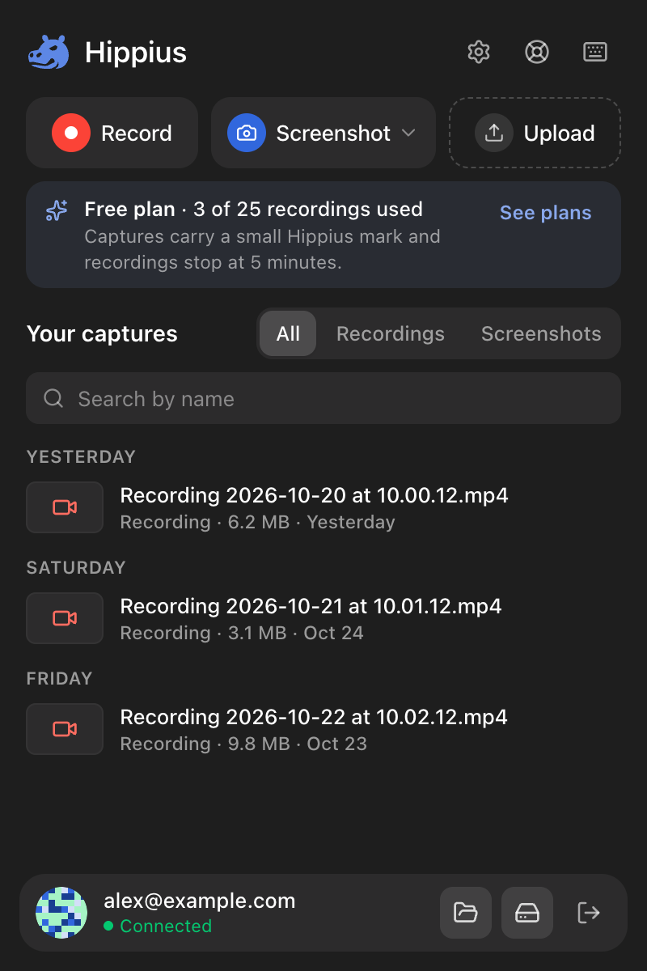
Task: Select file name Recording 2026-10-20 at 10.00.12.mp4
Action: coord(314,495)
